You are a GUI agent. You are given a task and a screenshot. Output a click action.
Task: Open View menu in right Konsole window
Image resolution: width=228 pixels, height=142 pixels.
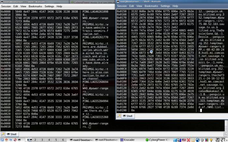pos(139,6)
